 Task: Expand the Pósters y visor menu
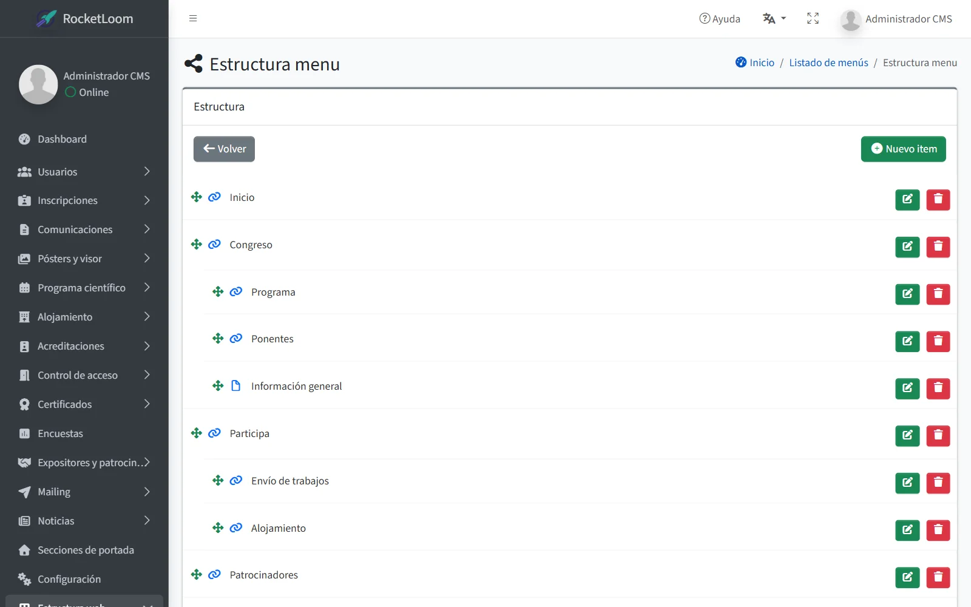click(84, 259)
